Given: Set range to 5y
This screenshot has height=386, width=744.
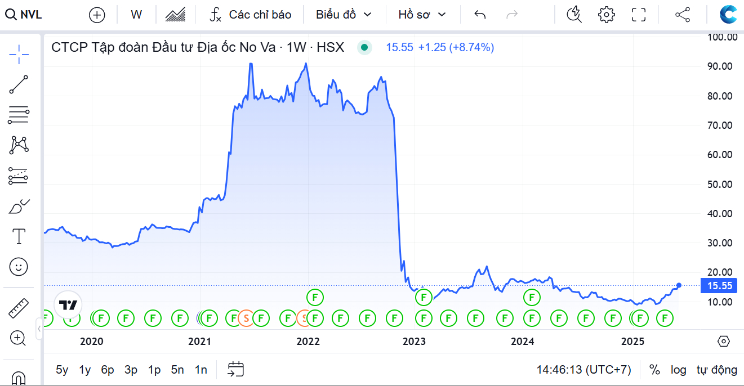Looking at the screenshot, I should point(62,370).
